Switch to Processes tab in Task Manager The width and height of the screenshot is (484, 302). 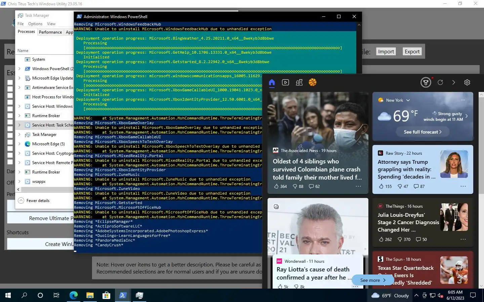[26, 32]
